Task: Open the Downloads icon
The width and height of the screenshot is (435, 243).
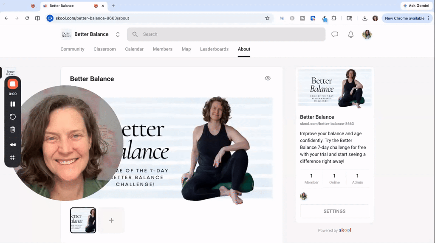Action: click(365, 18)
